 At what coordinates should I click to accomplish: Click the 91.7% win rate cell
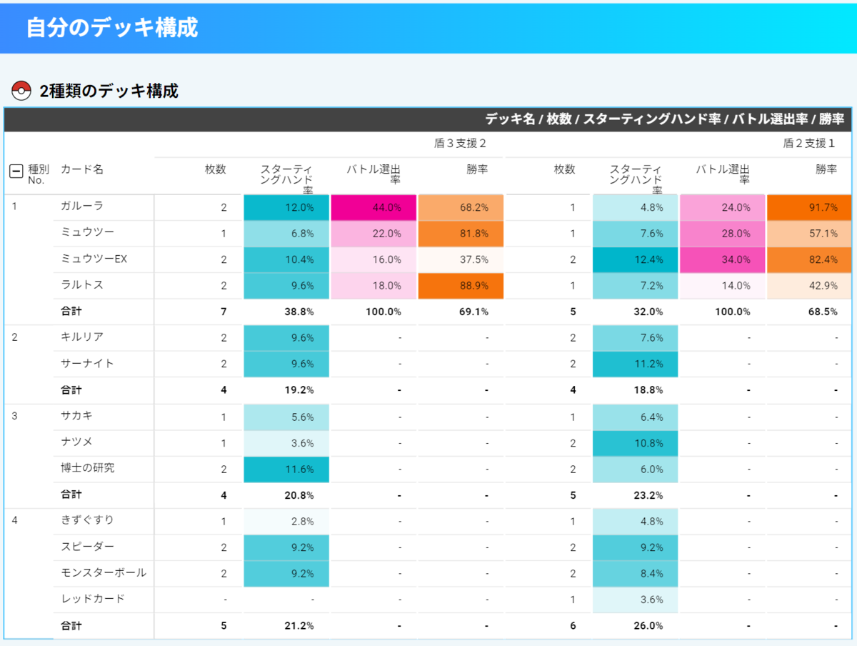pos(810,207)
